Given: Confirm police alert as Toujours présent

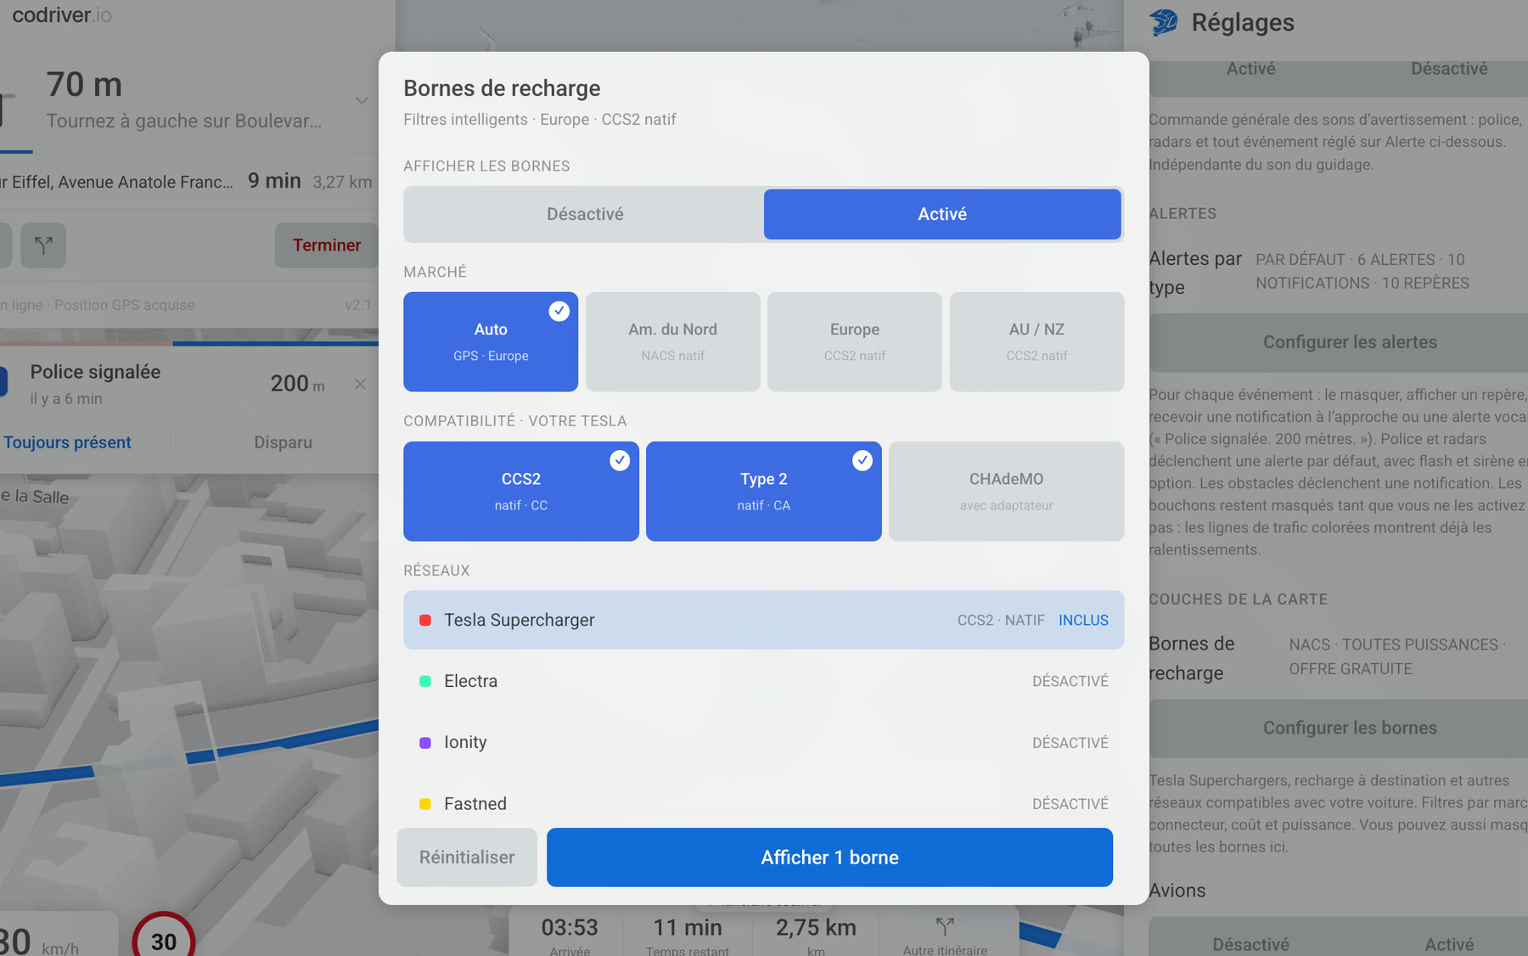Looking at the screenshot, I should [x=67, y=442].
